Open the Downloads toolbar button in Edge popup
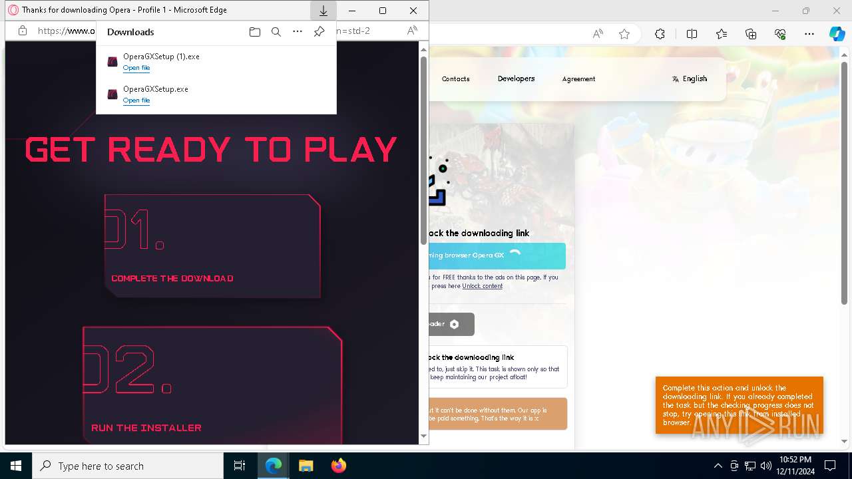Image resolution: width=852 pixels, height=479 pixels. (323, 11)
